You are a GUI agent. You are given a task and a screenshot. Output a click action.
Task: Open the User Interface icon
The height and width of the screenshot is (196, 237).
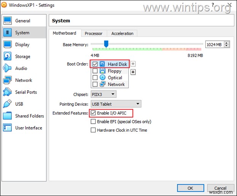click(7, 127)
